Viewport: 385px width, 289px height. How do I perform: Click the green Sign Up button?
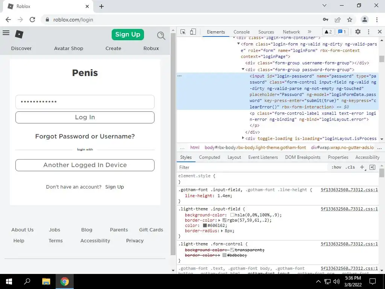[128, 34]
